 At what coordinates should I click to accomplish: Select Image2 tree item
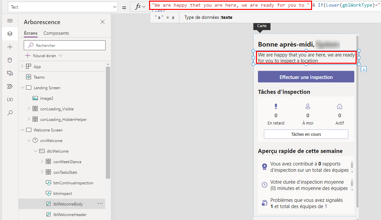(x=47, y=98)
